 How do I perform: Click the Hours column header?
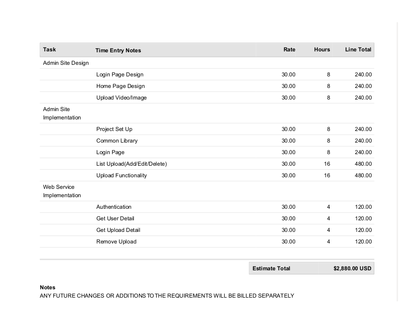tap(322, 50)
